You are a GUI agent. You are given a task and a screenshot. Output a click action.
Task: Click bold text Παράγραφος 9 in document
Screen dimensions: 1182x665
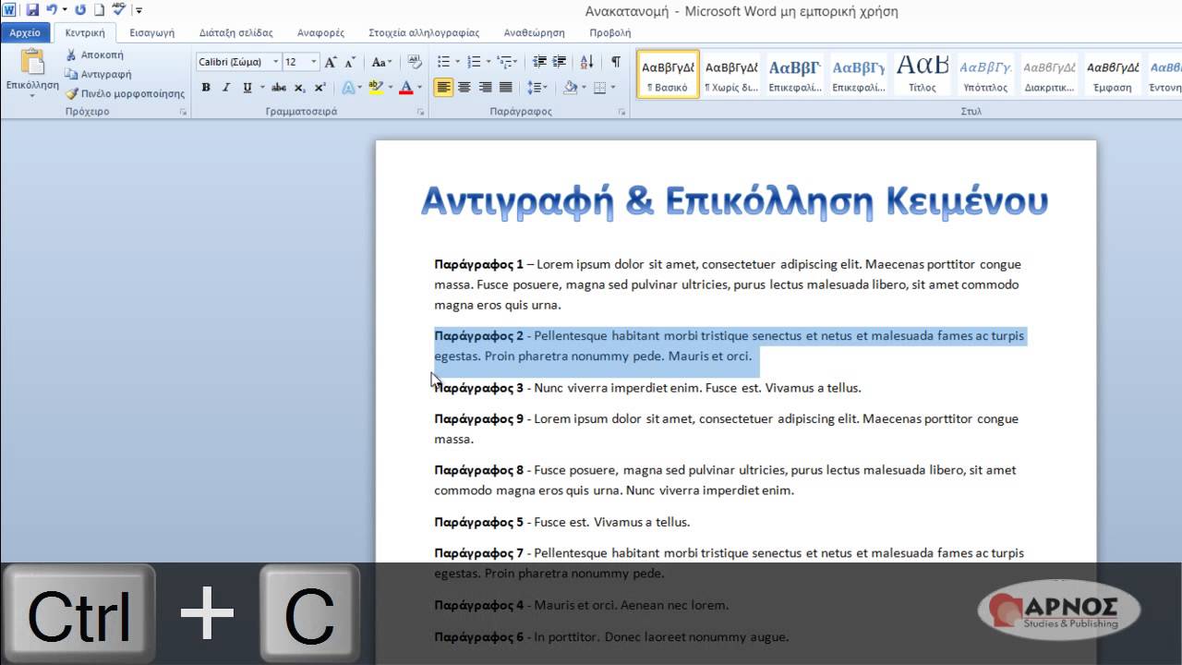click(479, 419)
